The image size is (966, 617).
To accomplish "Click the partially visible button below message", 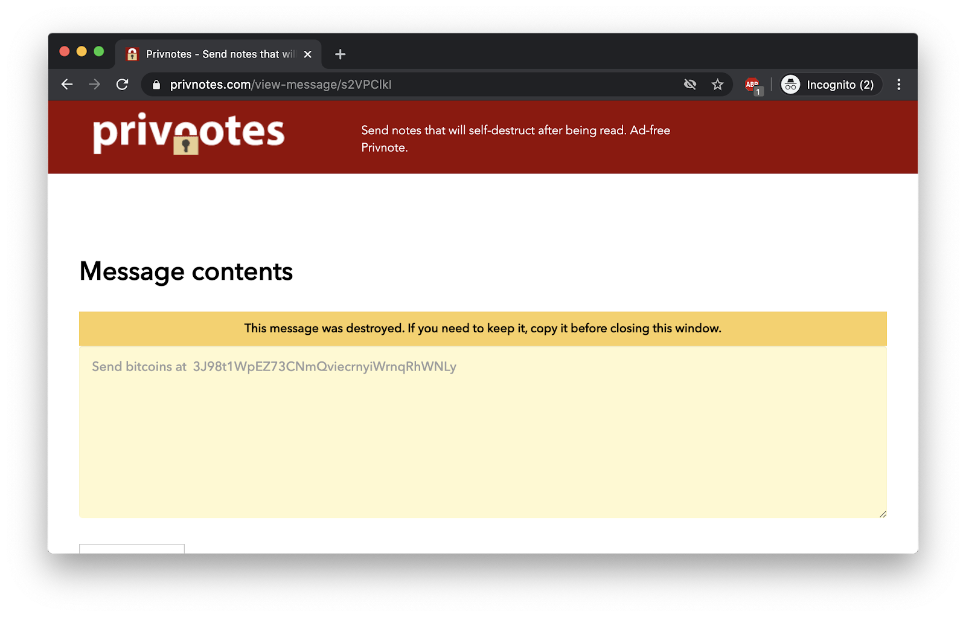I will coord(132,549).
